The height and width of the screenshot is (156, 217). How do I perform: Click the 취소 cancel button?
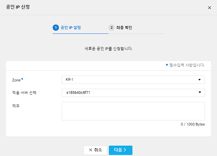[95, 150]
